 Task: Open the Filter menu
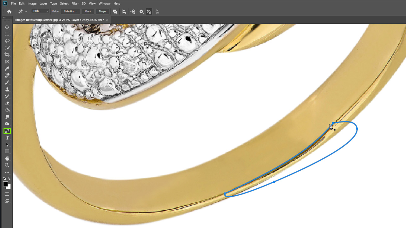tap(75, 3)
